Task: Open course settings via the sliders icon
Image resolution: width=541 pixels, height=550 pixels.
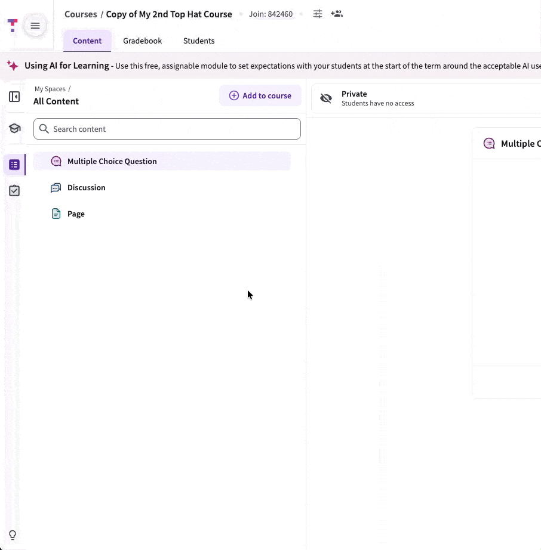Action: pyautogui.click(x=318, y=14)
